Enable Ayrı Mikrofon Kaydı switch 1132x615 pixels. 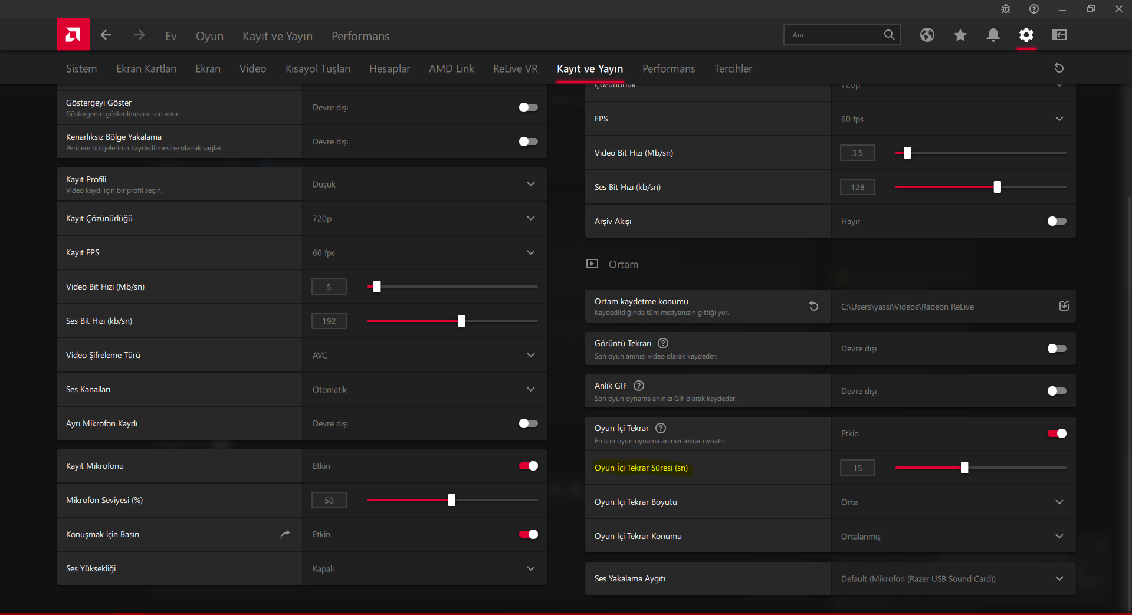click(x=528, y=423)
